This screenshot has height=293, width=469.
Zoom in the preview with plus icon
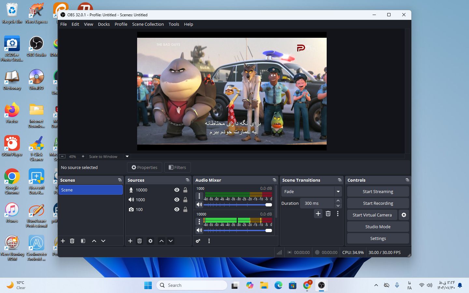pos(83,156)
